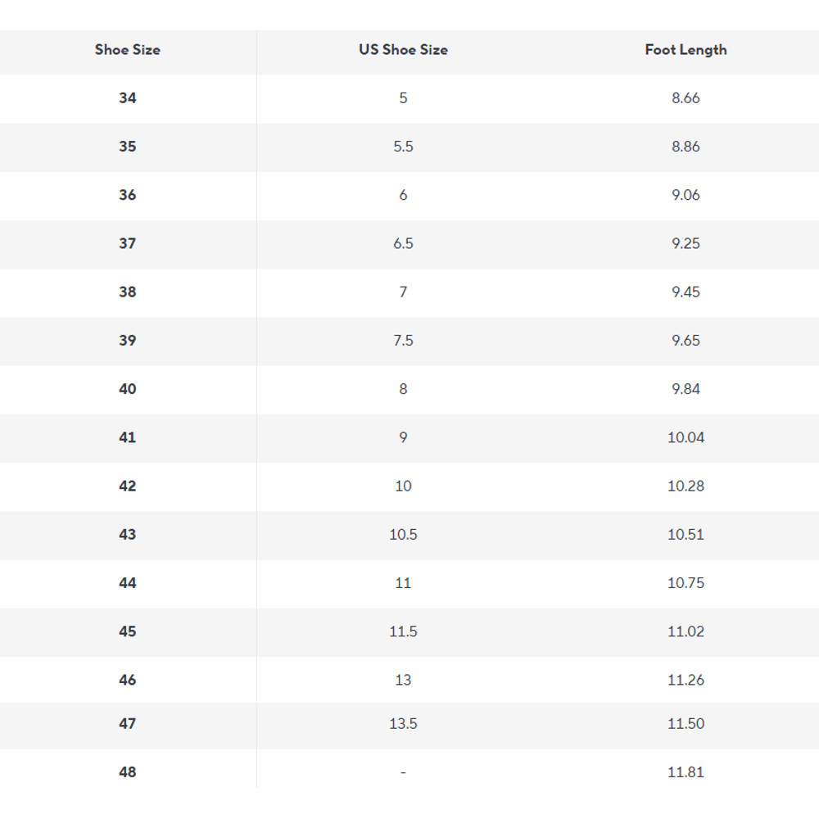This screenshot has height=819, width=819.
Task: Click shoe size 38 row label
Action: tap(128, 292)
